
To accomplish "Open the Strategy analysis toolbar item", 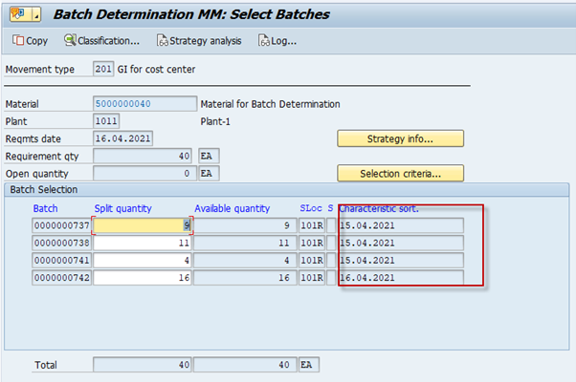I will point(199,41).
